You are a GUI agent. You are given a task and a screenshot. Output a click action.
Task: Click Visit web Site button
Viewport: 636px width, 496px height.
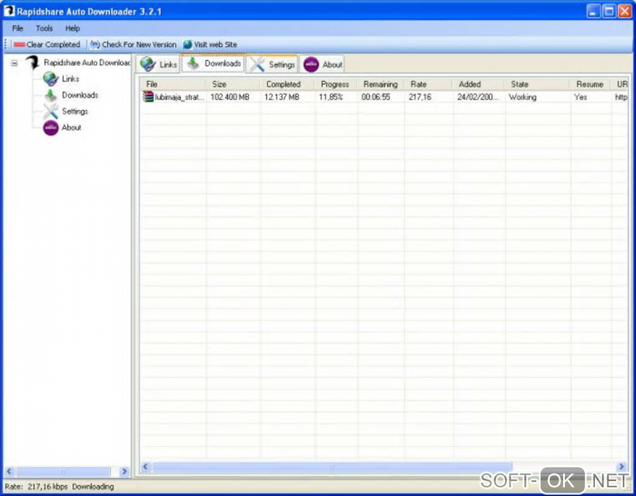(210, 45)
